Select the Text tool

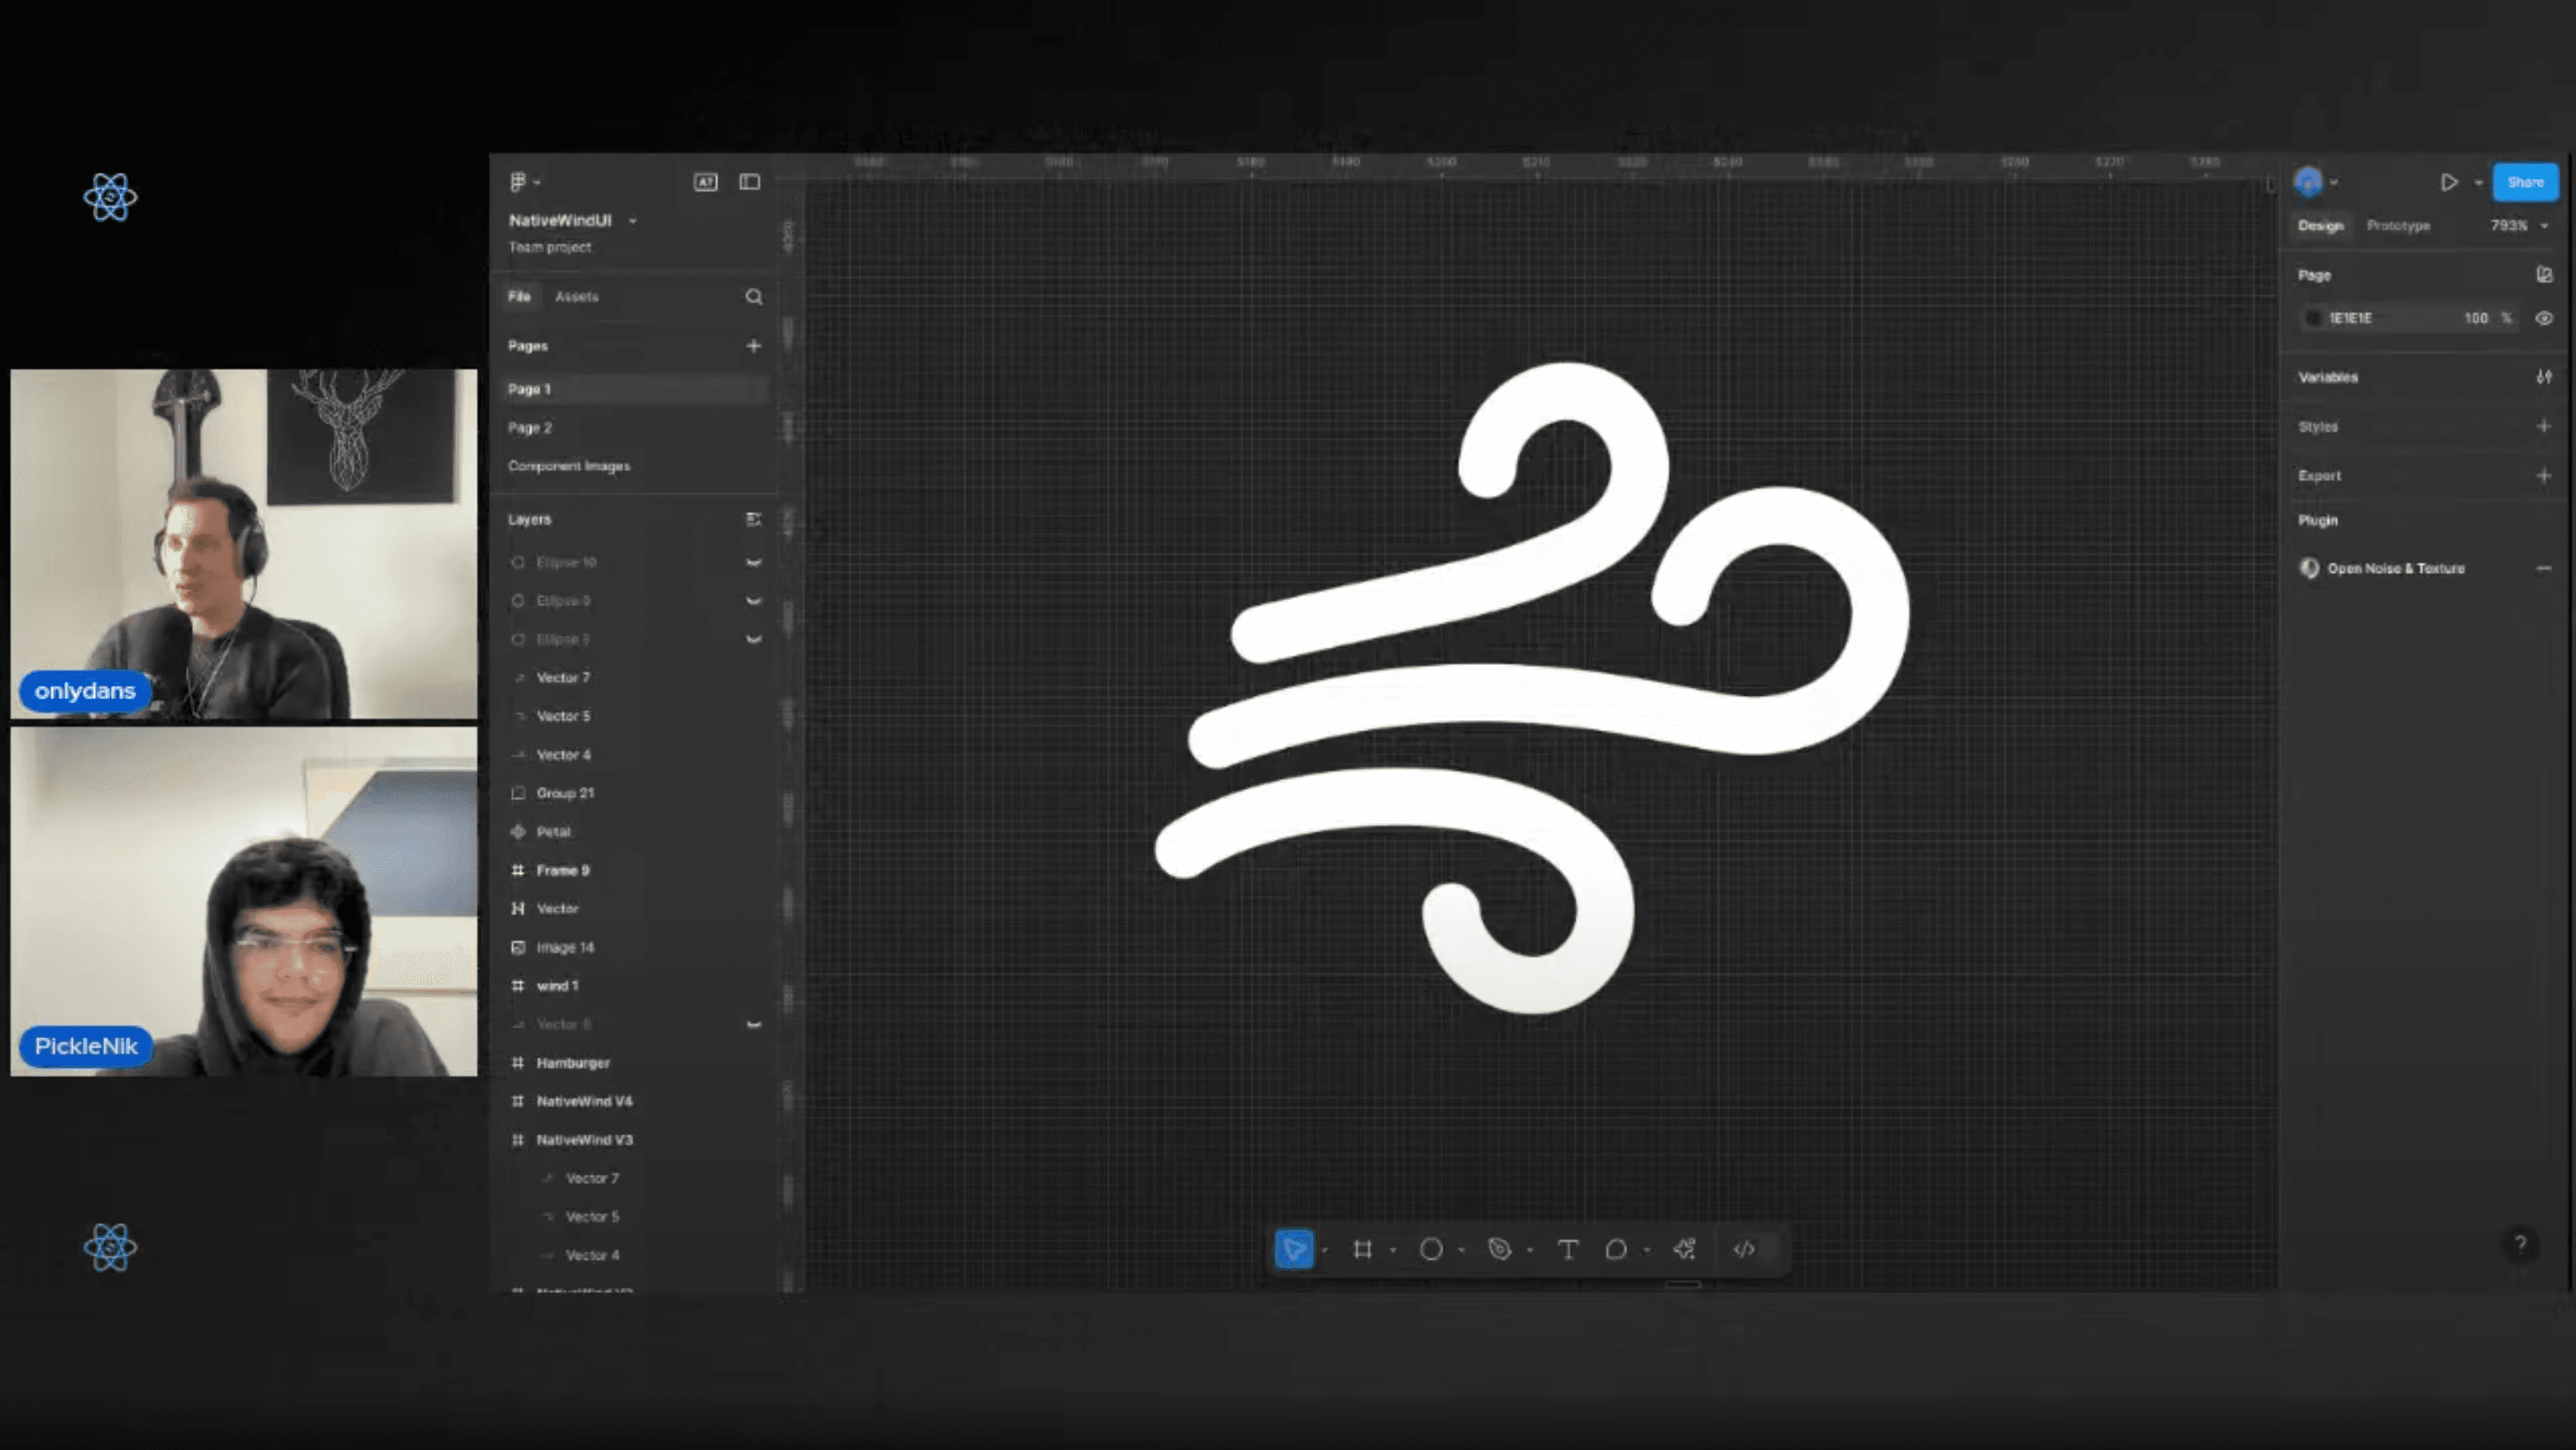(1567, 1249)
